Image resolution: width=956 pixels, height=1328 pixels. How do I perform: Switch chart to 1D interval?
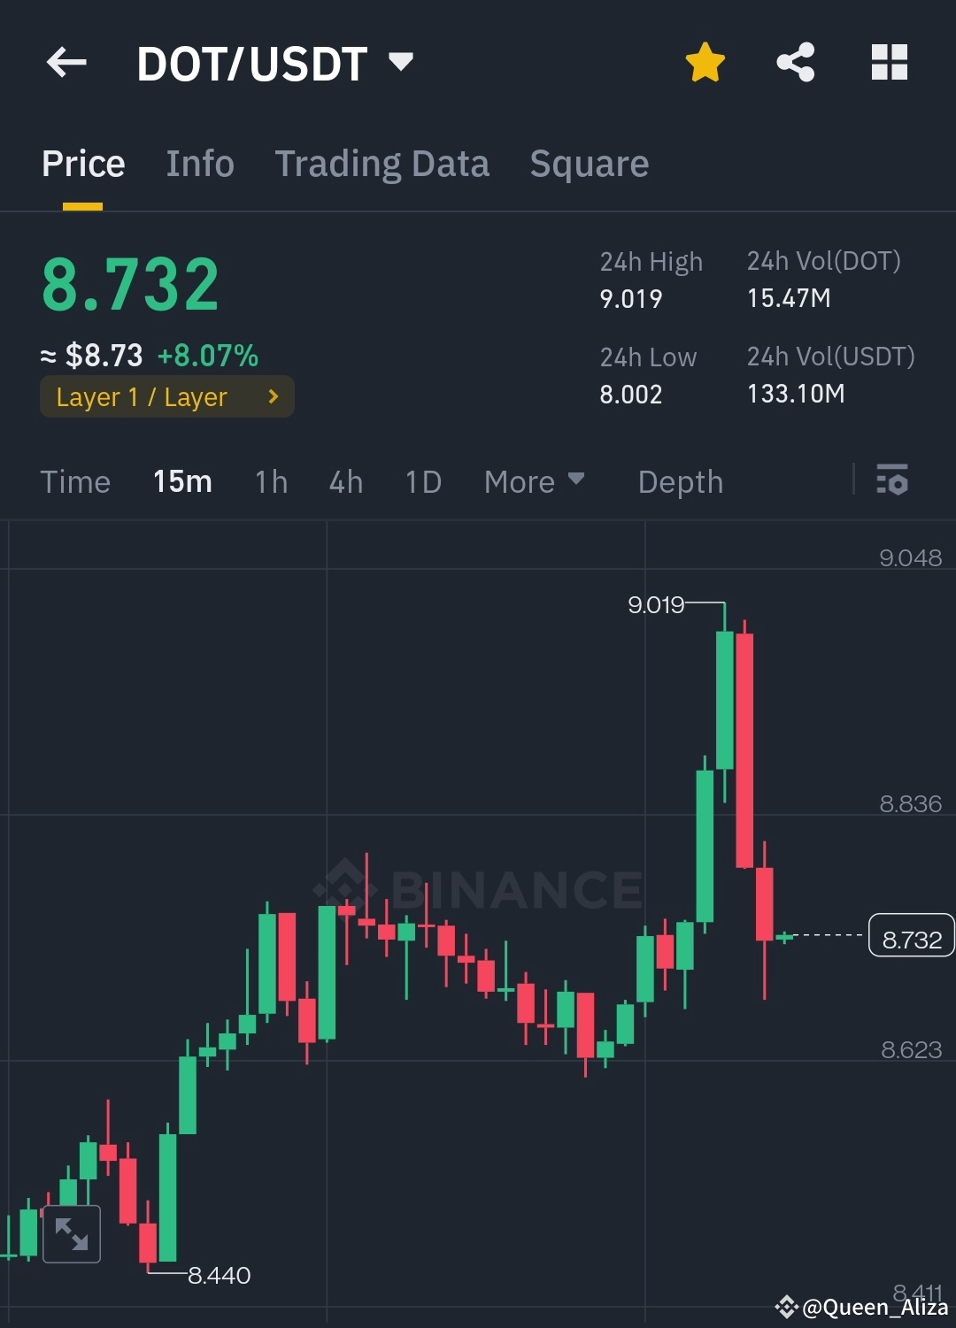(422, 481)
